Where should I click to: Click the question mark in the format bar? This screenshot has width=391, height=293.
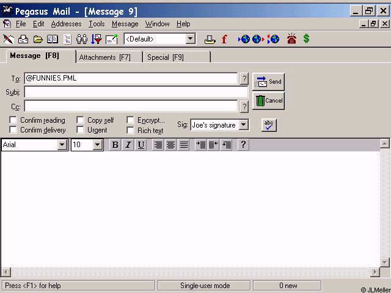click(x=243, y=145)
